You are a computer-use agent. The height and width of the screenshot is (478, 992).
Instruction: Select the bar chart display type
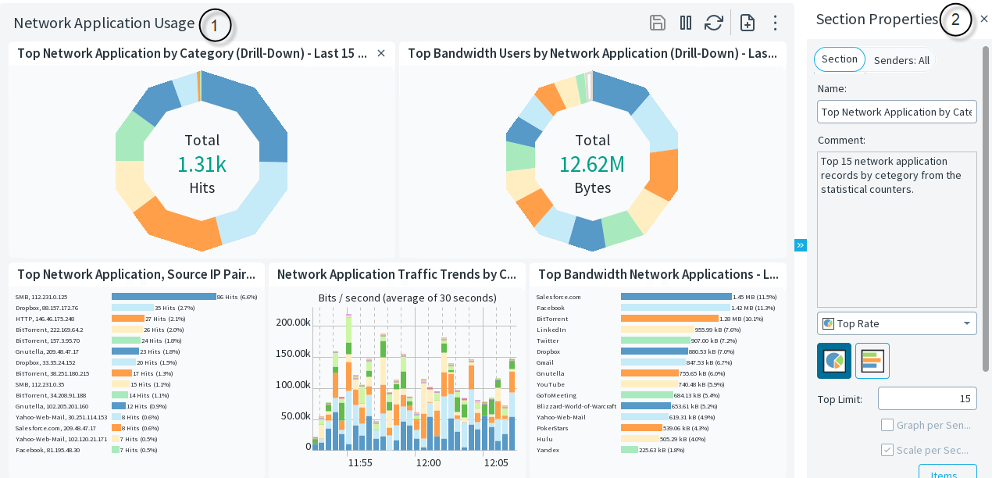point(872,361)
